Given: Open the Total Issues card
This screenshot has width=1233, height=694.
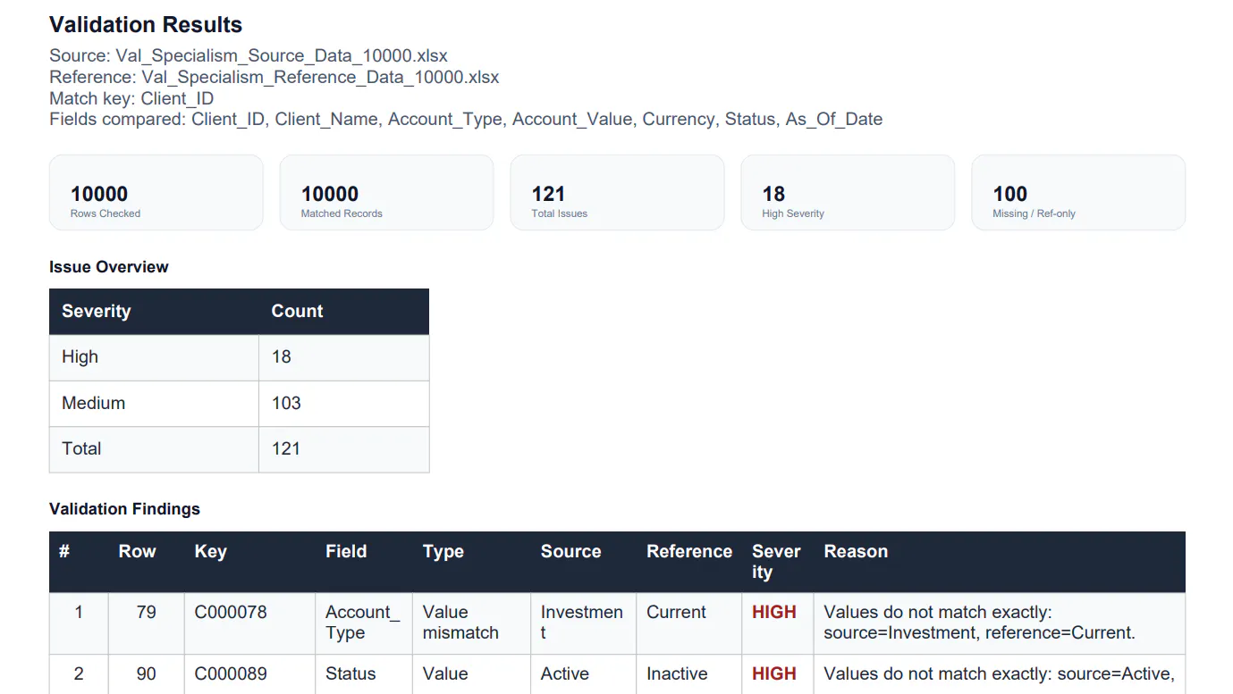Looking at the screenshot, I should point(617,193).
